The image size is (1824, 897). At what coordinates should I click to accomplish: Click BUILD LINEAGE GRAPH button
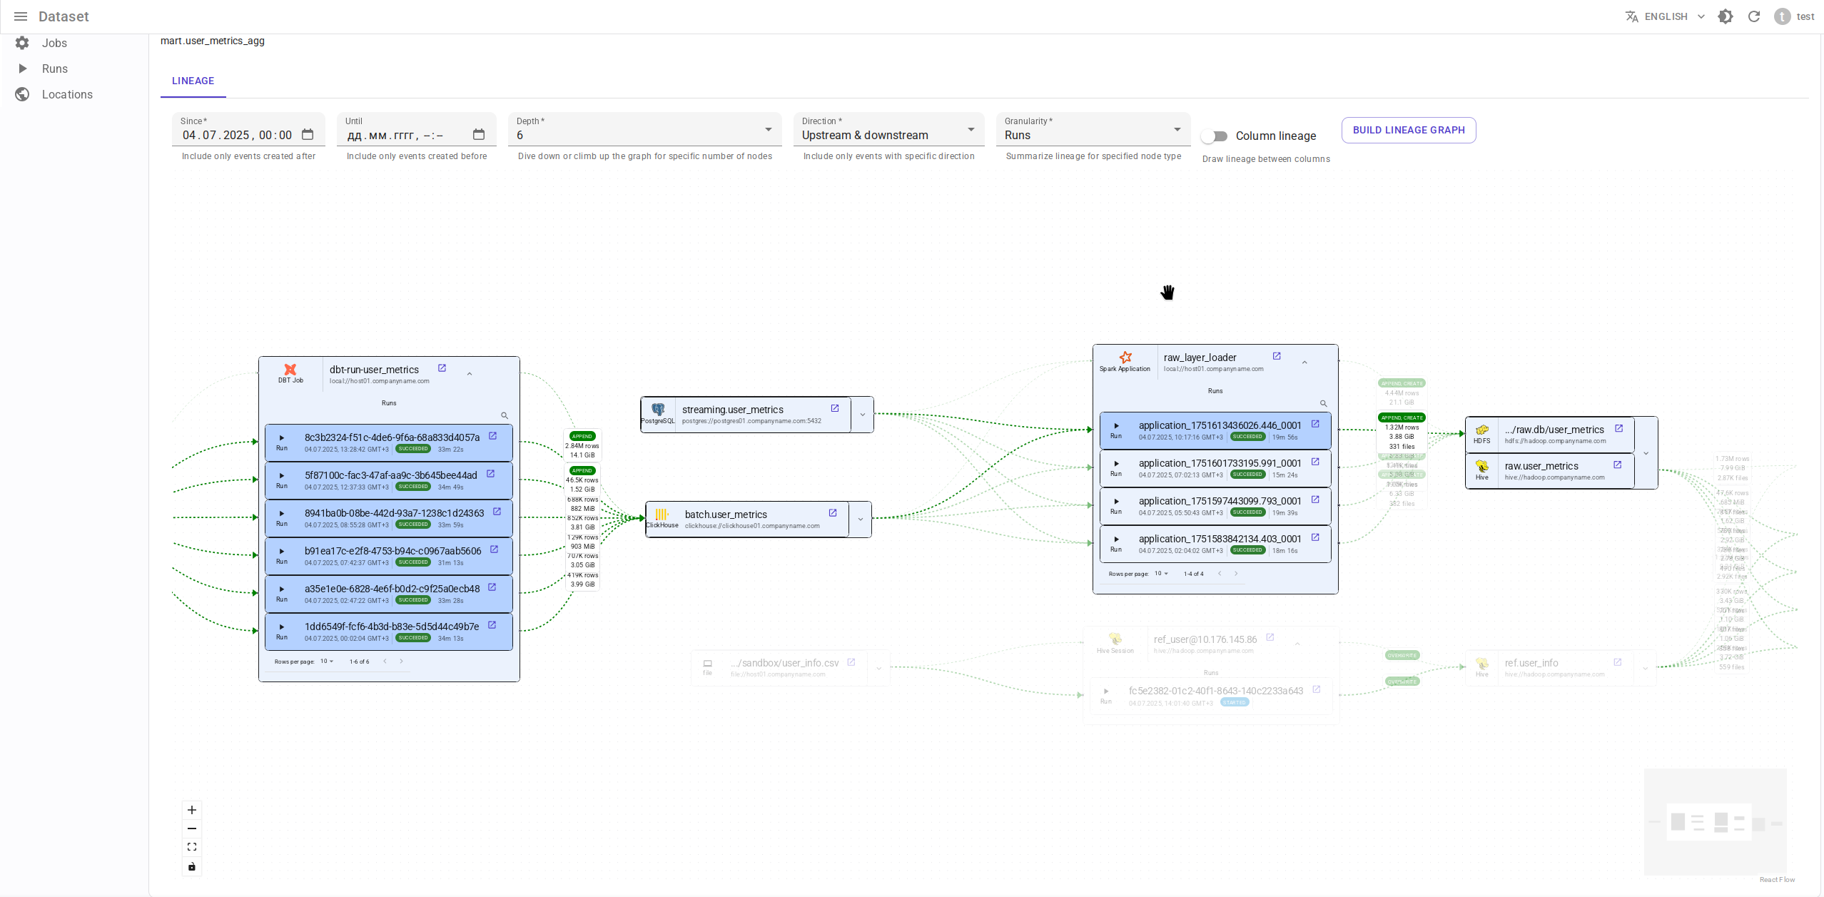click(1408, 130)
